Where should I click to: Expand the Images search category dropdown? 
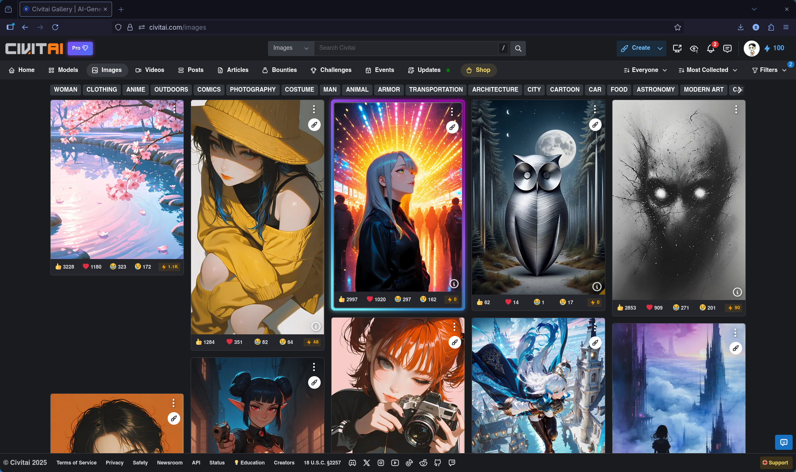click(x=291, y=48)
